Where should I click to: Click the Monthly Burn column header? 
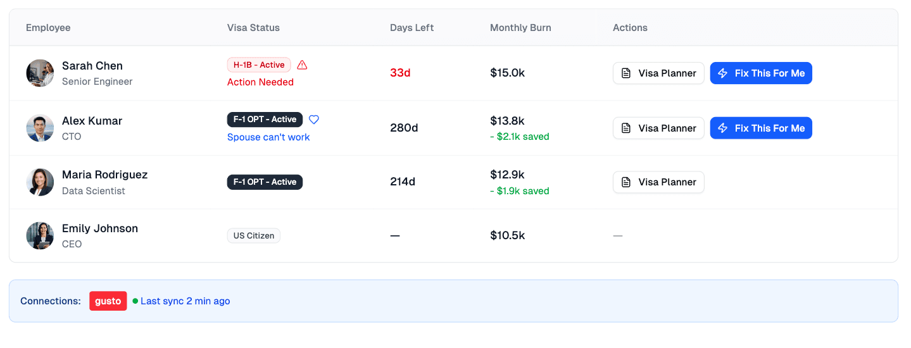coord(520,28)
